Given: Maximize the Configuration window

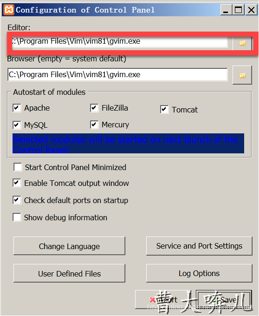Looking at the screenshot, I should (239, 10).
